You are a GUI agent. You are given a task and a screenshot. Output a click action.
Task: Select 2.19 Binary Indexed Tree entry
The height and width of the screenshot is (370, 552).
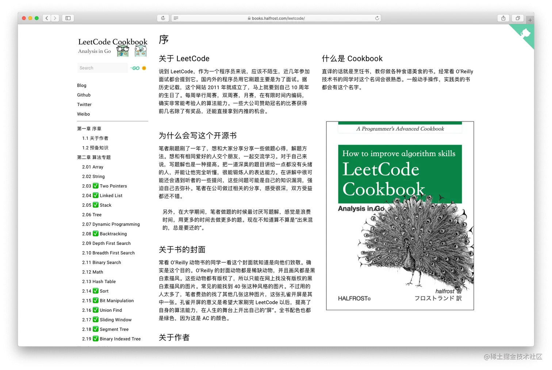tap(111, 339)
